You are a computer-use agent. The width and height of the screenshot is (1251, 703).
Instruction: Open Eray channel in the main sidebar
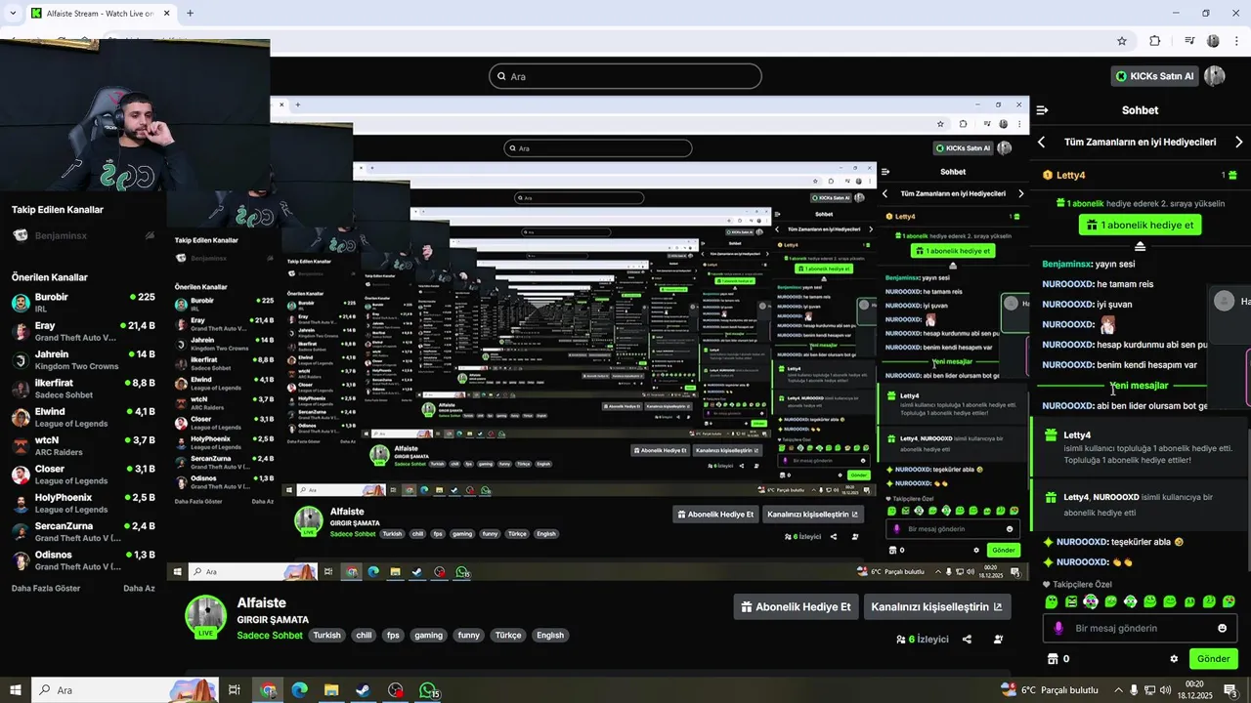(x=83, y=331)
